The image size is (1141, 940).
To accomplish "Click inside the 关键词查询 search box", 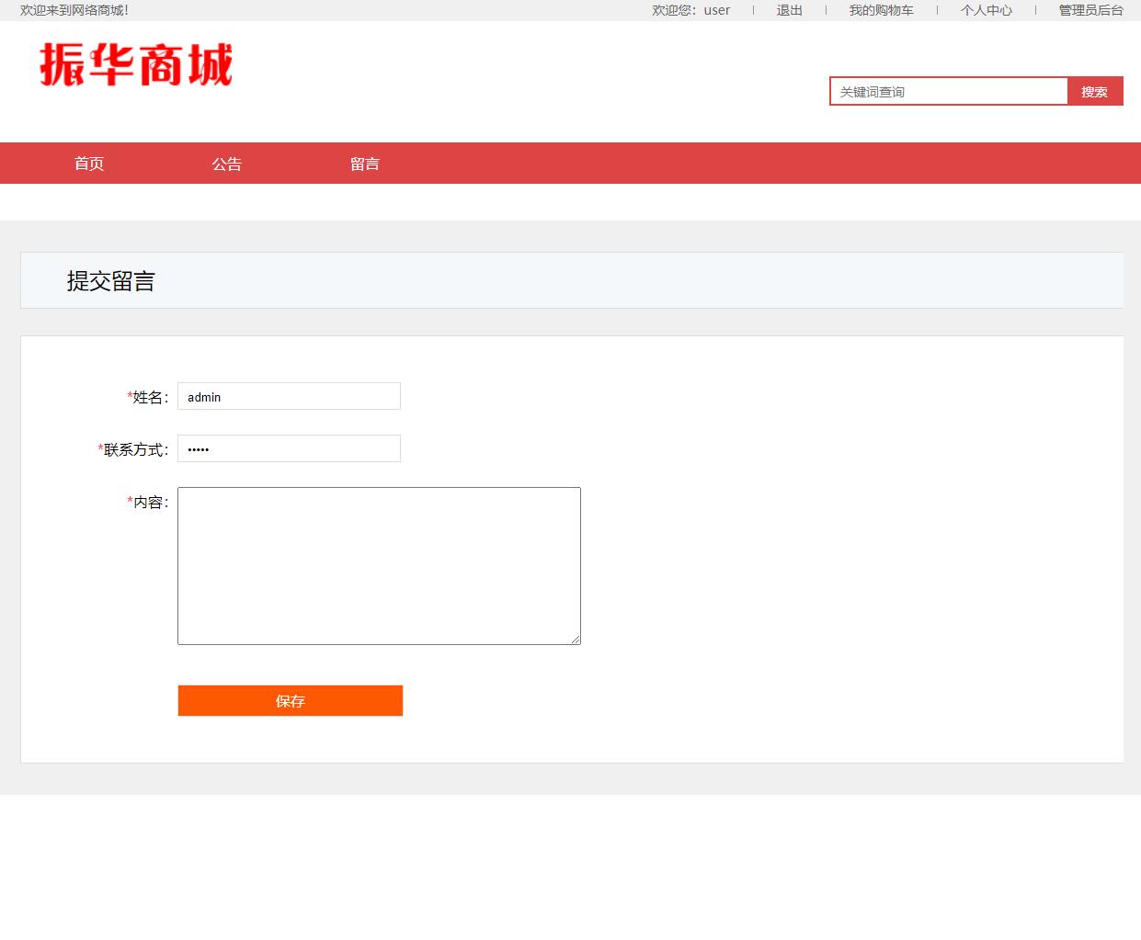I will pos(949,91).
